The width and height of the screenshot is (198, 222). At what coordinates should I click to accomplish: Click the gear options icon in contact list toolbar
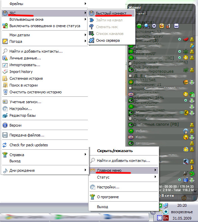tap(154, 26)
